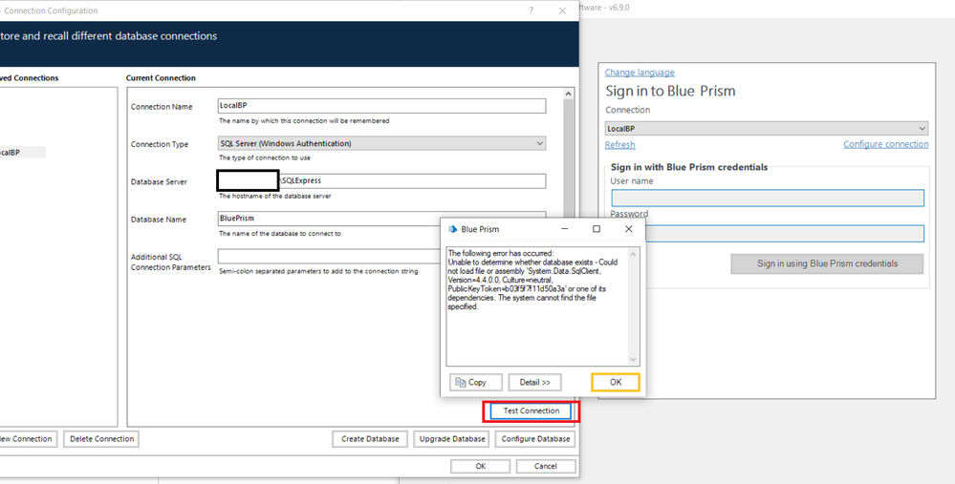Click the Change language link

pyautogui.click(x=640, y=73)
